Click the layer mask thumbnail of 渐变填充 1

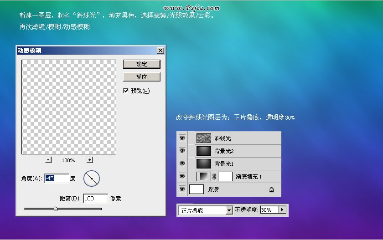pos(225,176)
